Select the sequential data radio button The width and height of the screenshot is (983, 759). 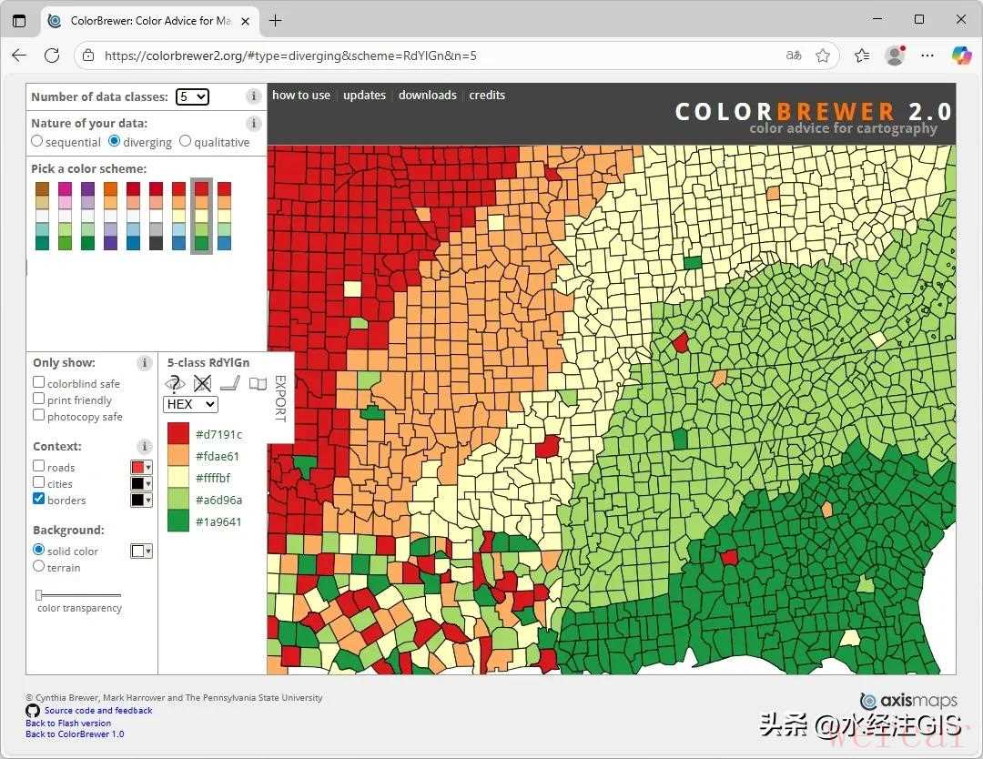tap(37, 141)
